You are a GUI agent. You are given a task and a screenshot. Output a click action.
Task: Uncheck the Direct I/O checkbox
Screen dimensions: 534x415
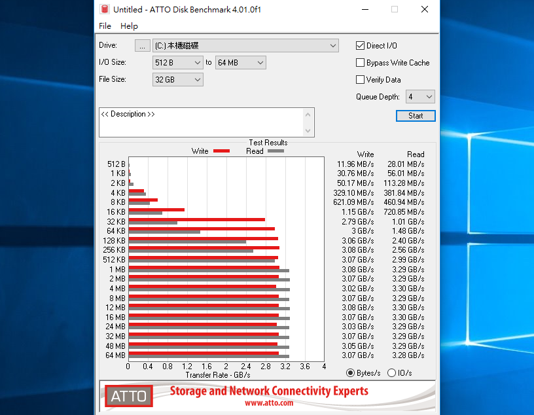360,46
